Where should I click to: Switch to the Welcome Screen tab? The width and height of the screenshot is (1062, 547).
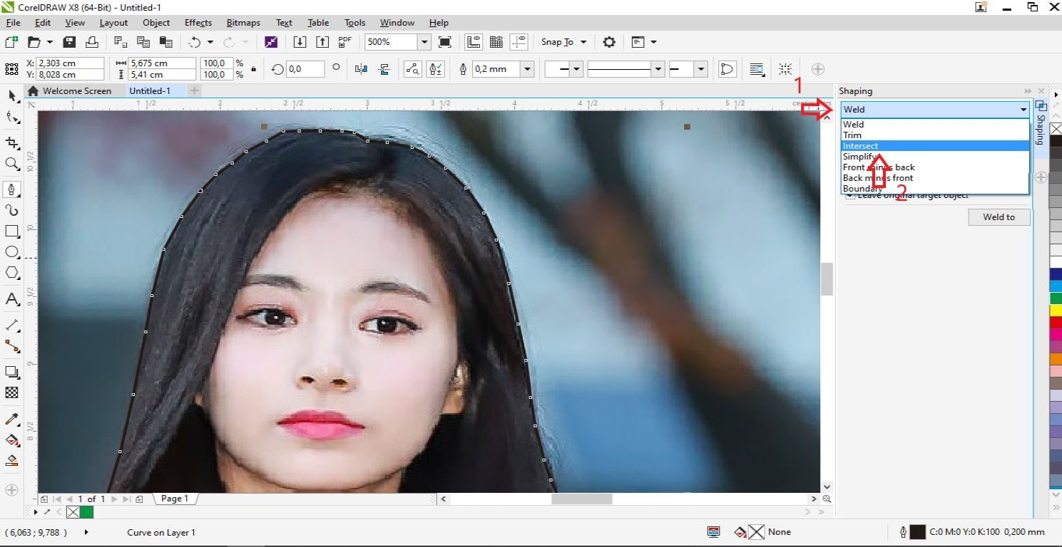coord(76,91)
